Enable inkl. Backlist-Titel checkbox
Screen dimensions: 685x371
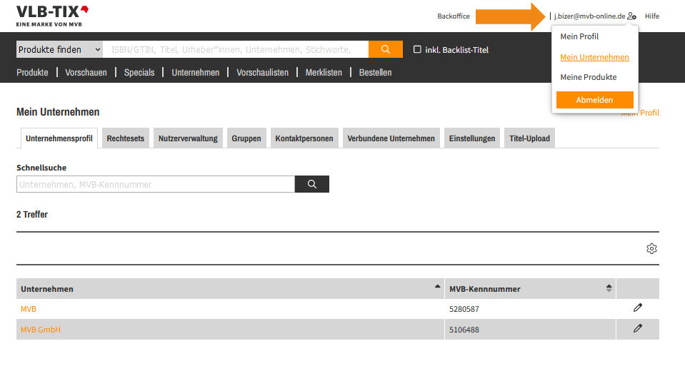coord(417,49)
